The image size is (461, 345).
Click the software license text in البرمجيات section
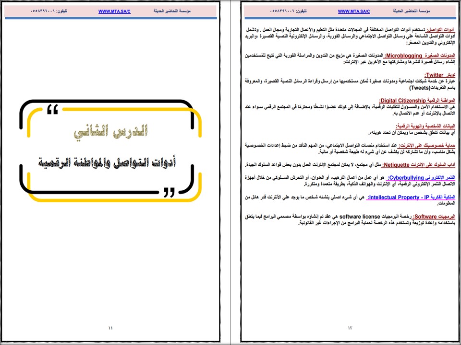coord(359,217)
